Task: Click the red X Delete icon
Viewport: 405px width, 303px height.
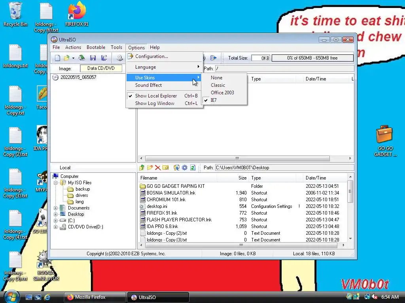Action: tap(157, 168)
